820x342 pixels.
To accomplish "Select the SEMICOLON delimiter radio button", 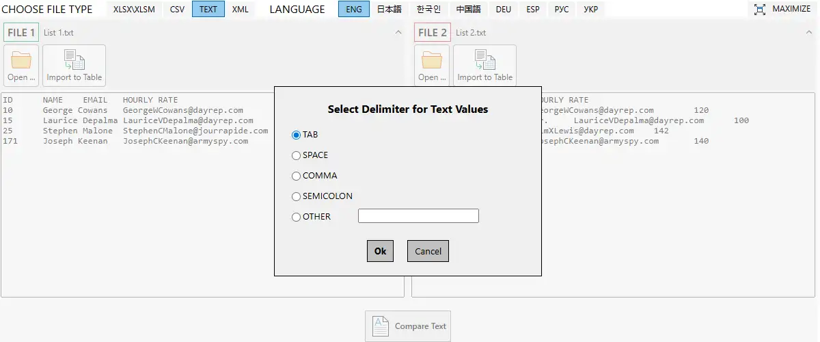I will point(297,196).
